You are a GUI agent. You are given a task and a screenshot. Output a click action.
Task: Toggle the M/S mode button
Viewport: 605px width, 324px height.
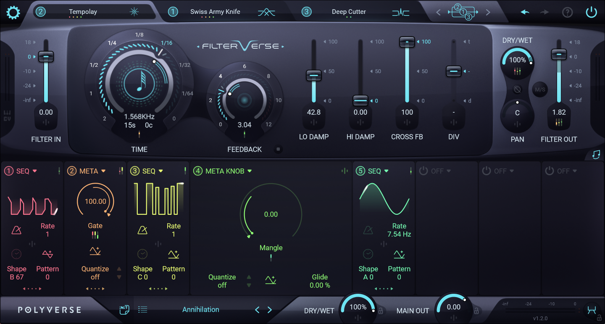coord(540,90)
